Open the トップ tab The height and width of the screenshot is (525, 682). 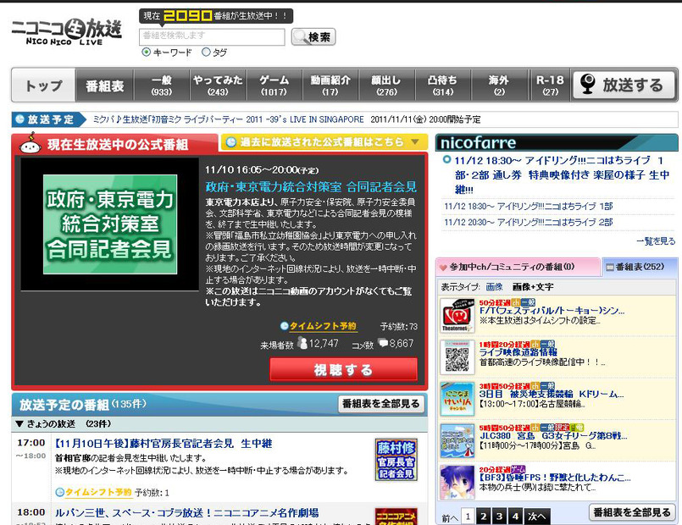click(43, 86)
